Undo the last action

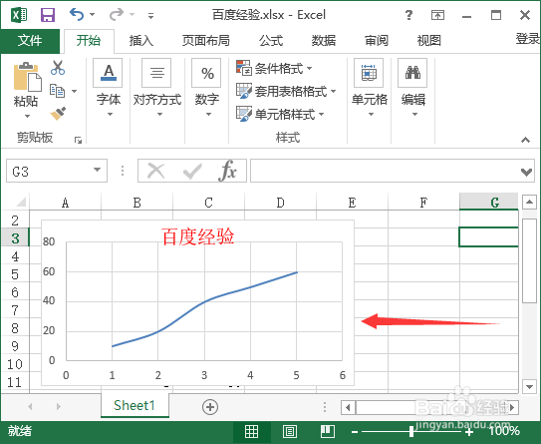point(77,15)
